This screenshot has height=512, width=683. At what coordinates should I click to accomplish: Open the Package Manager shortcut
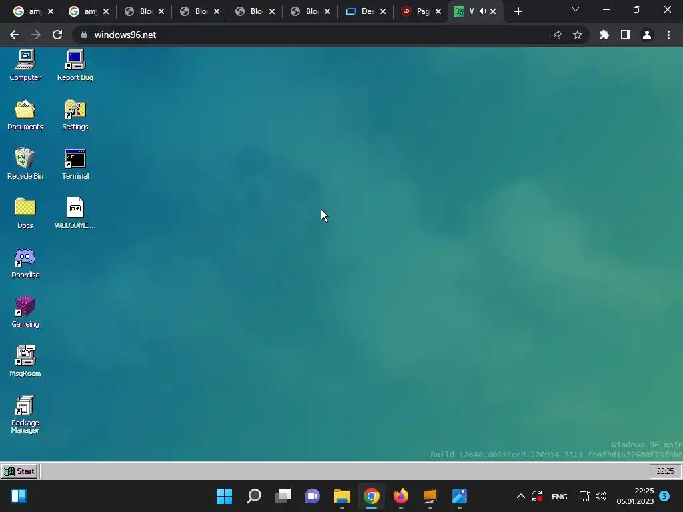point(25,415)
